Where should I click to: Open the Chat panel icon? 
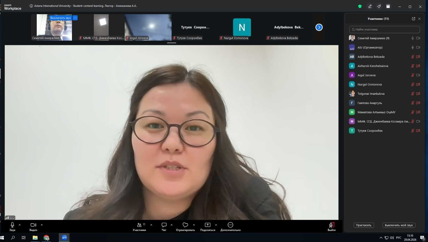(x=164, y=225)
